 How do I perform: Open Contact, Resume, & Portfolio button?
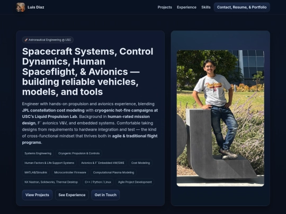pyautogui.click(x=242, y=7)
